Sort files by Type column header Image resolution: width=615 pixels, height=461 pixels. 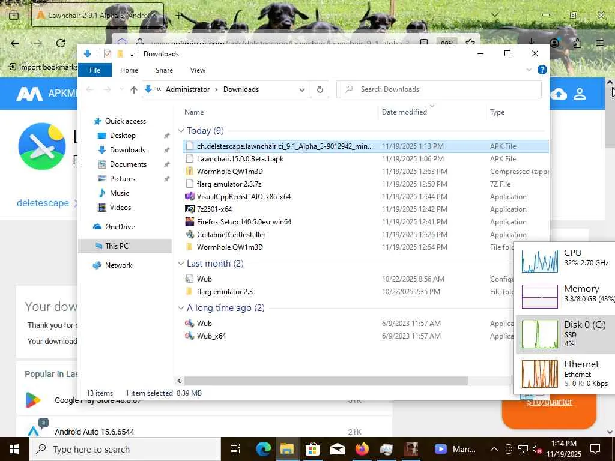(x=497, y=112)
